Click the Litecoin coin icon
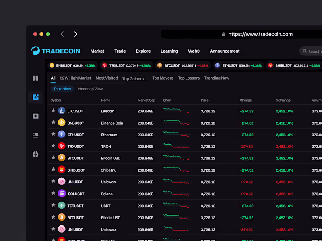 pos(62,111)
